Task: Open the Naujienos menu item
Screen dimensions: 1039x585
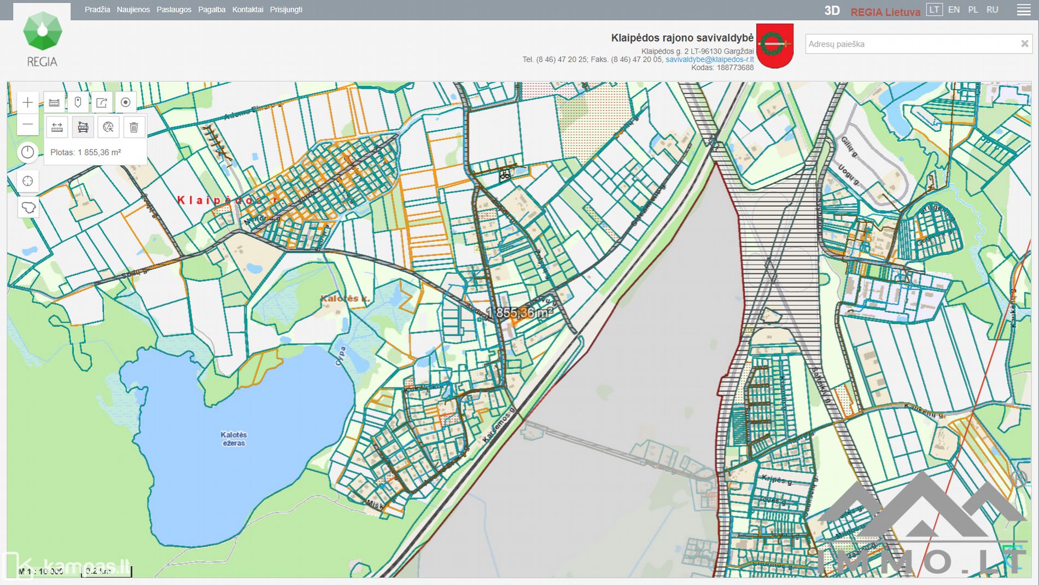Action: (133, 10)
